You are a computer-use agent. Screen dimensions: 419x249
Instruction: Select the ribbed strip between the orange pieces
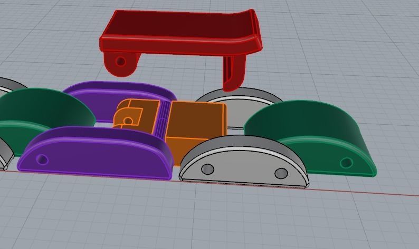coord(162,119)
